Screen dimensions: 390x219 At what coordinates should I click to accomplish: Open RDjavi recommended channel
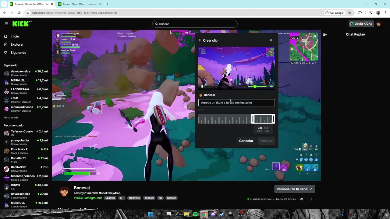[26, 186]
